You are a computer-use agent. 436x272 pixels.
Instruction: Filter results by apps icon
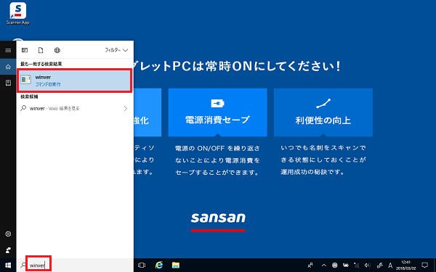[x=25, y=50]
